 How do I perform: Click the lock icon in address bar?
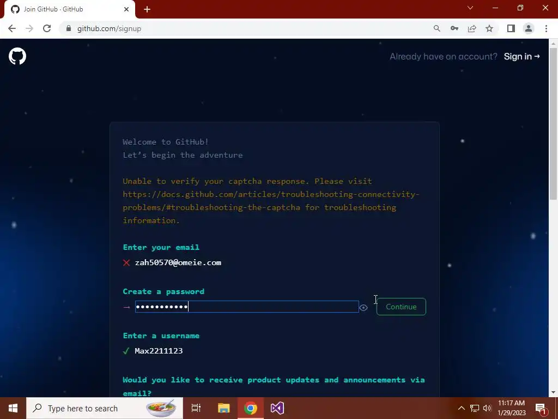click(x=69, y=28)
